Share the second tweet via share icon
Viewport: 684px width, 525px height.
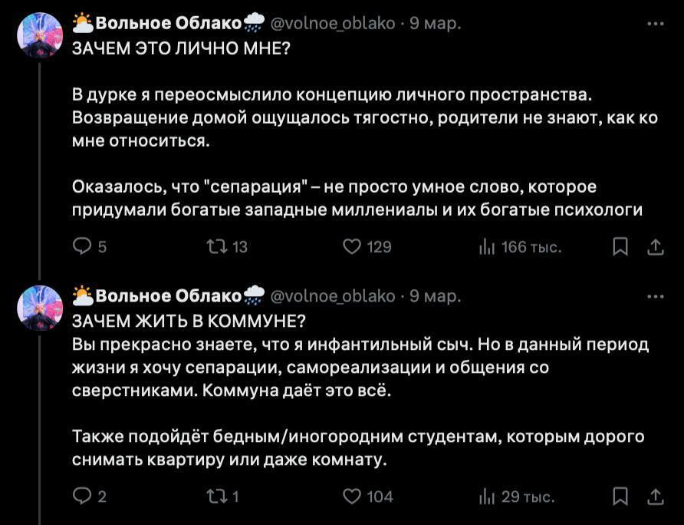click(656, 497)
